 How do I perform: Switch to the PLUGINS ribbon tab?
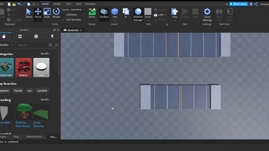point(90,4)
